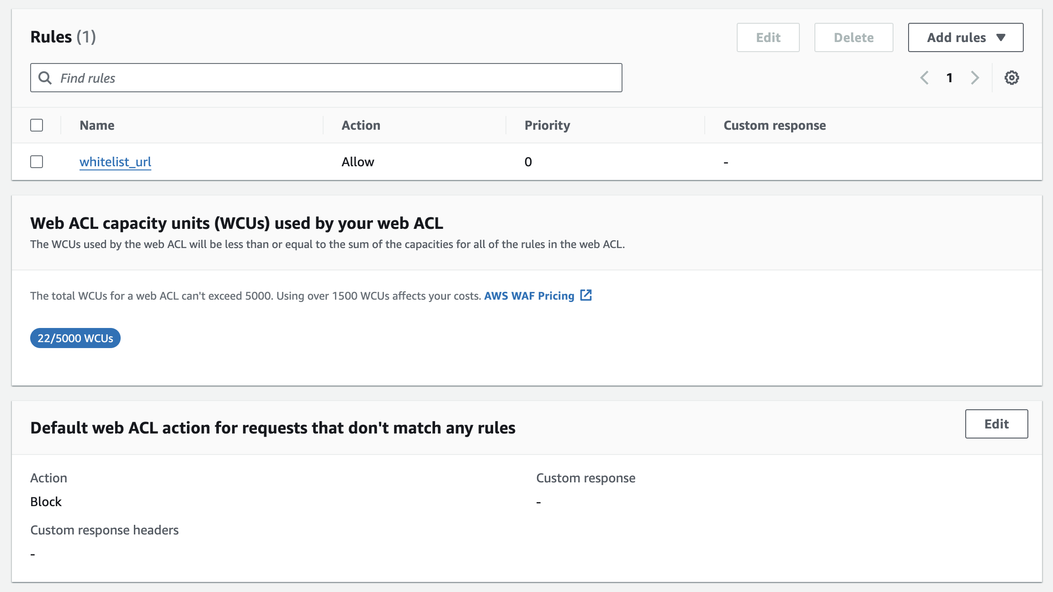The image size is (1053, 592).
Task: Click the search magnifier icon
Action: 45,78
